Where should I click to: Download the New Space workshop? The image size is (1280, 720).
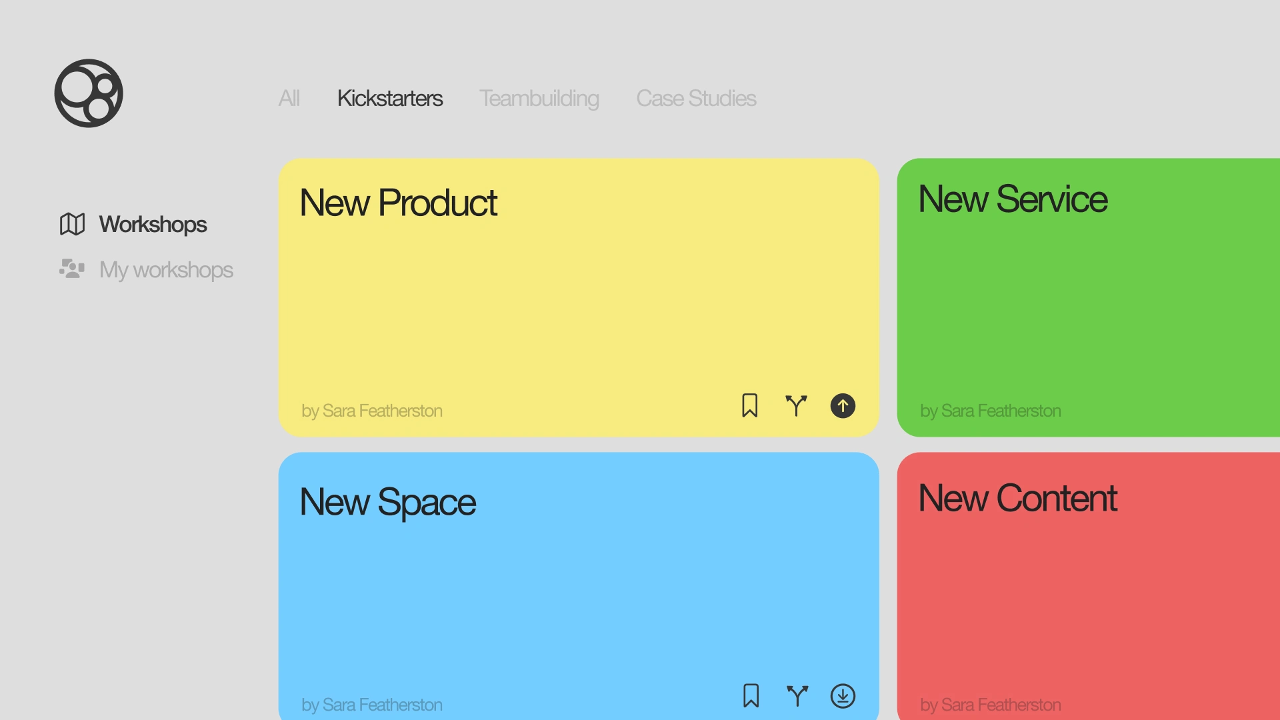[x=843, y=695]
